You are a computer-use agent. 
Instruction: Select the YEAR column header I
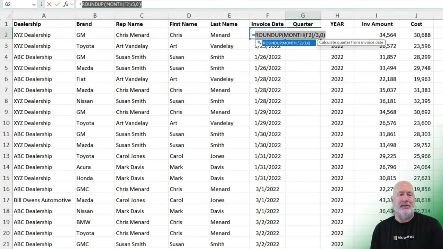377,15
